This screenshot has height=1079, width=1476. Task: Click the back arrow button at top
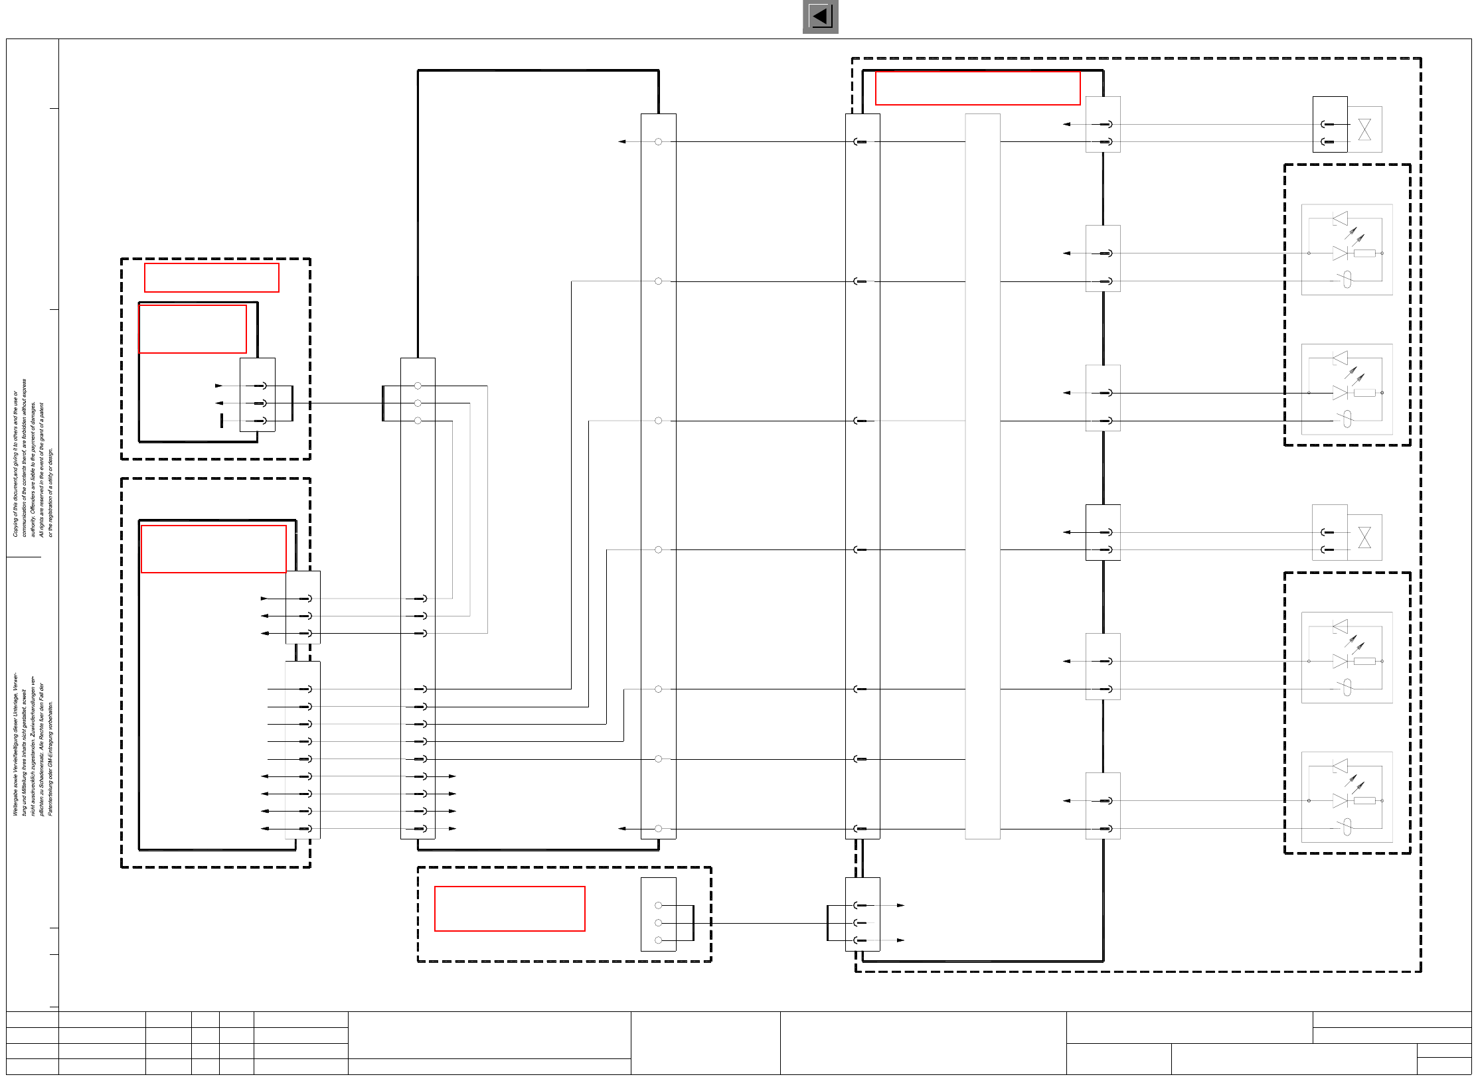[x=820, y=17]
